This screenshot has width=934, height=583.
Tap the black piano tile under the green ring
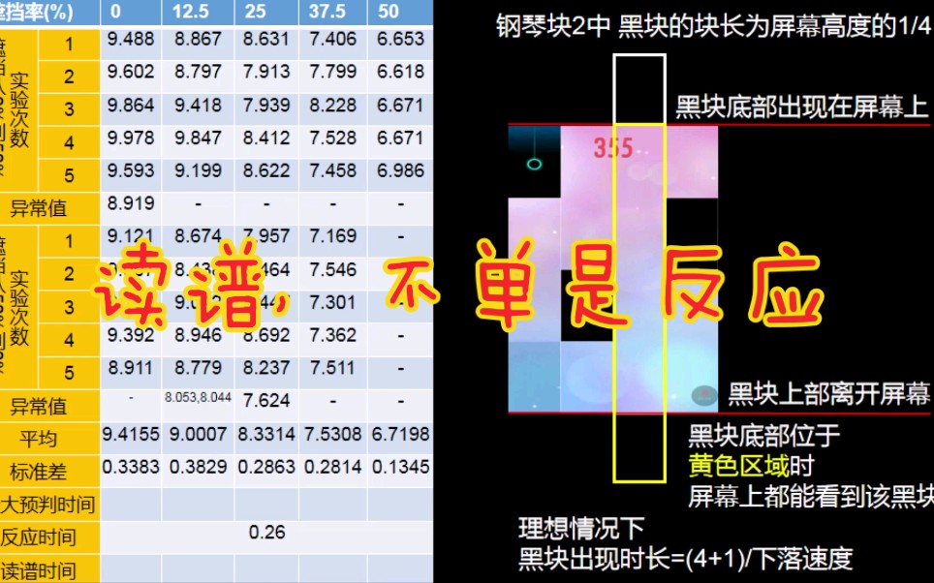click(x=534, y=162)
